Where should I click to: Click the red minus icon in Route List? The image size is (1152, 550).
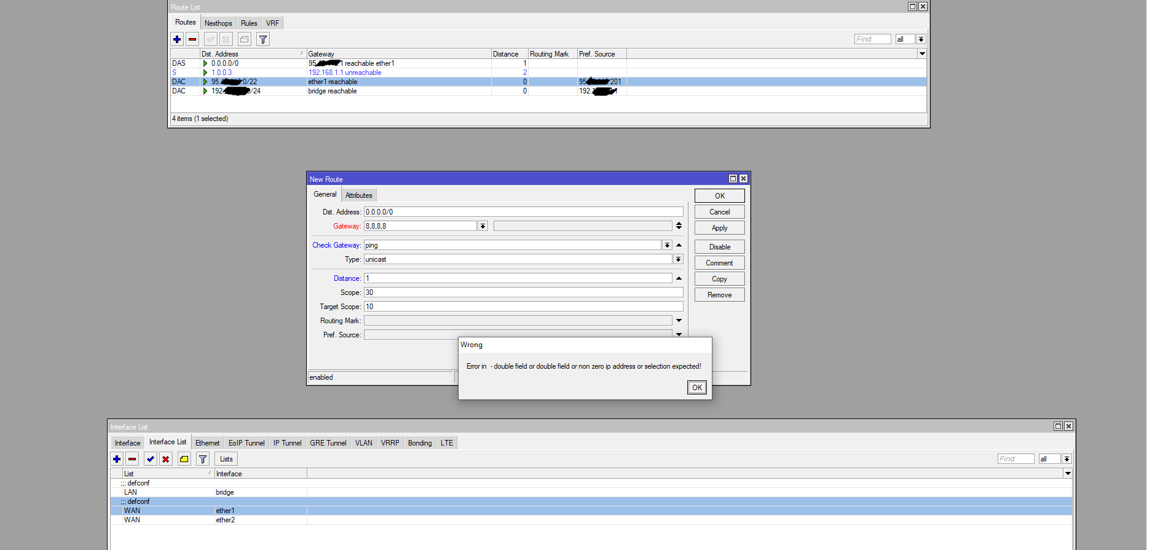[x=192, y=39]
